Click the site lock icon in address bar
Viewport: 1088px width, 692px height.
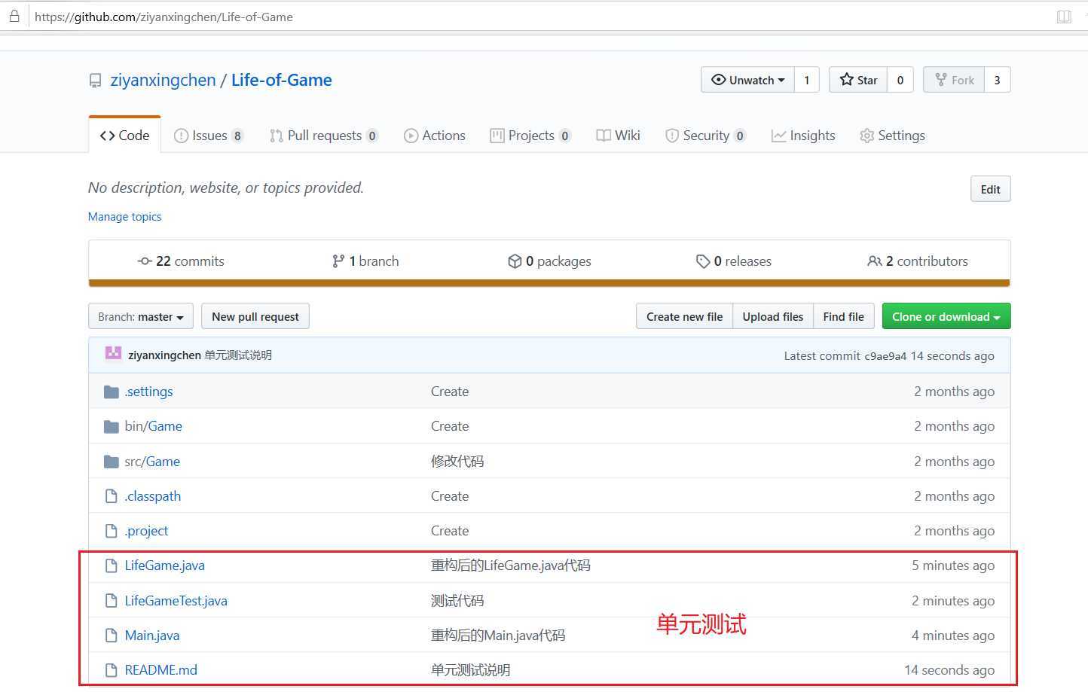[14, 17]
